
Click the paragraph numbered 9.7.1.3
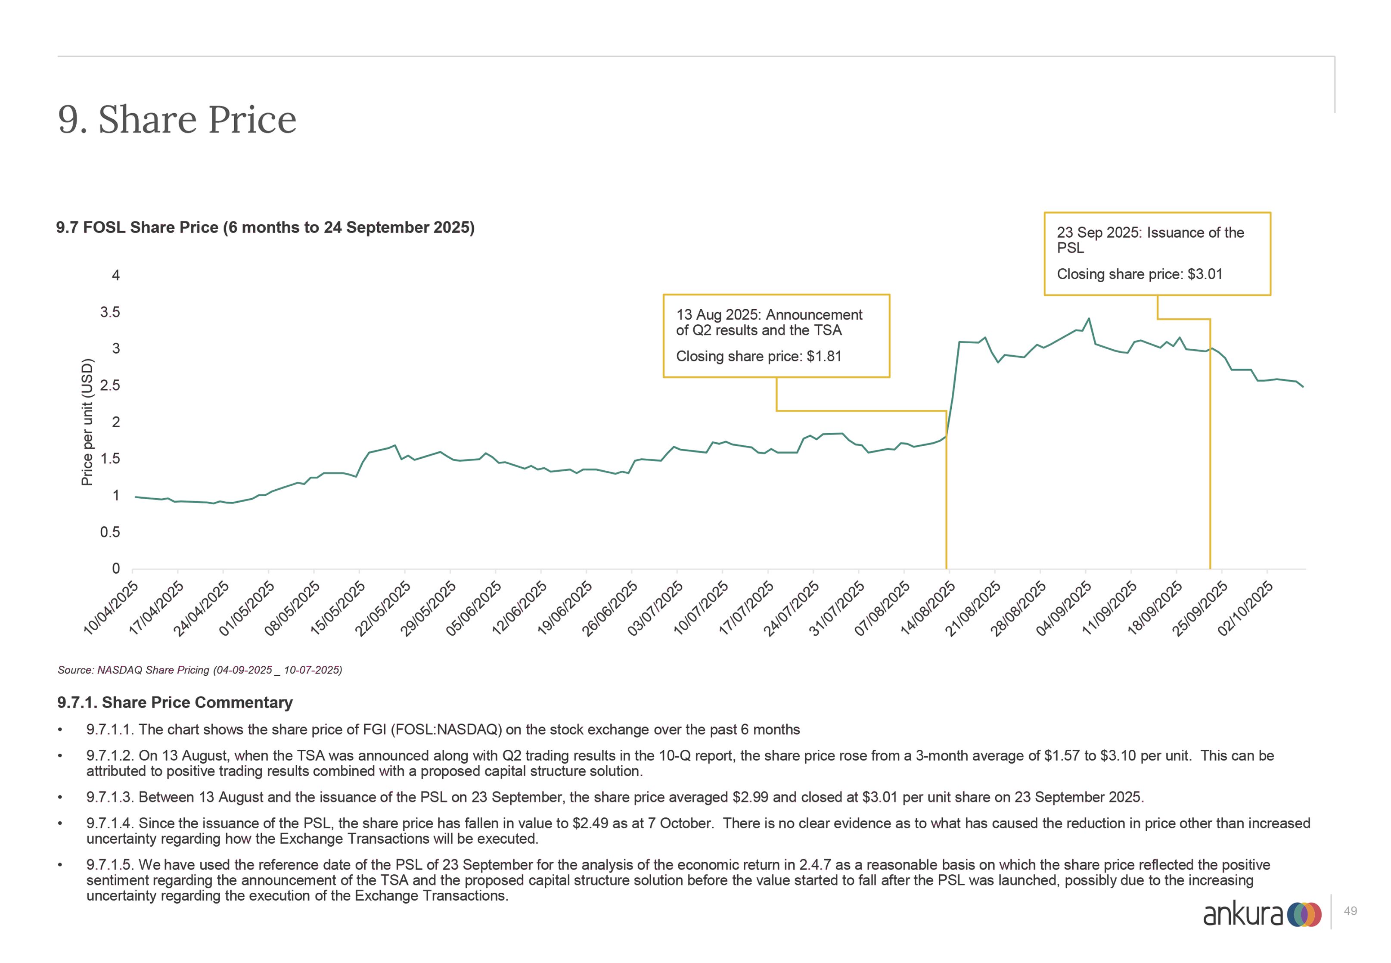point(615,797)
